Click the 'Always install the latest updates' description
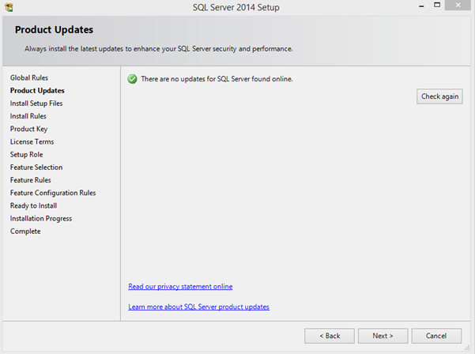 coord(159,49)
